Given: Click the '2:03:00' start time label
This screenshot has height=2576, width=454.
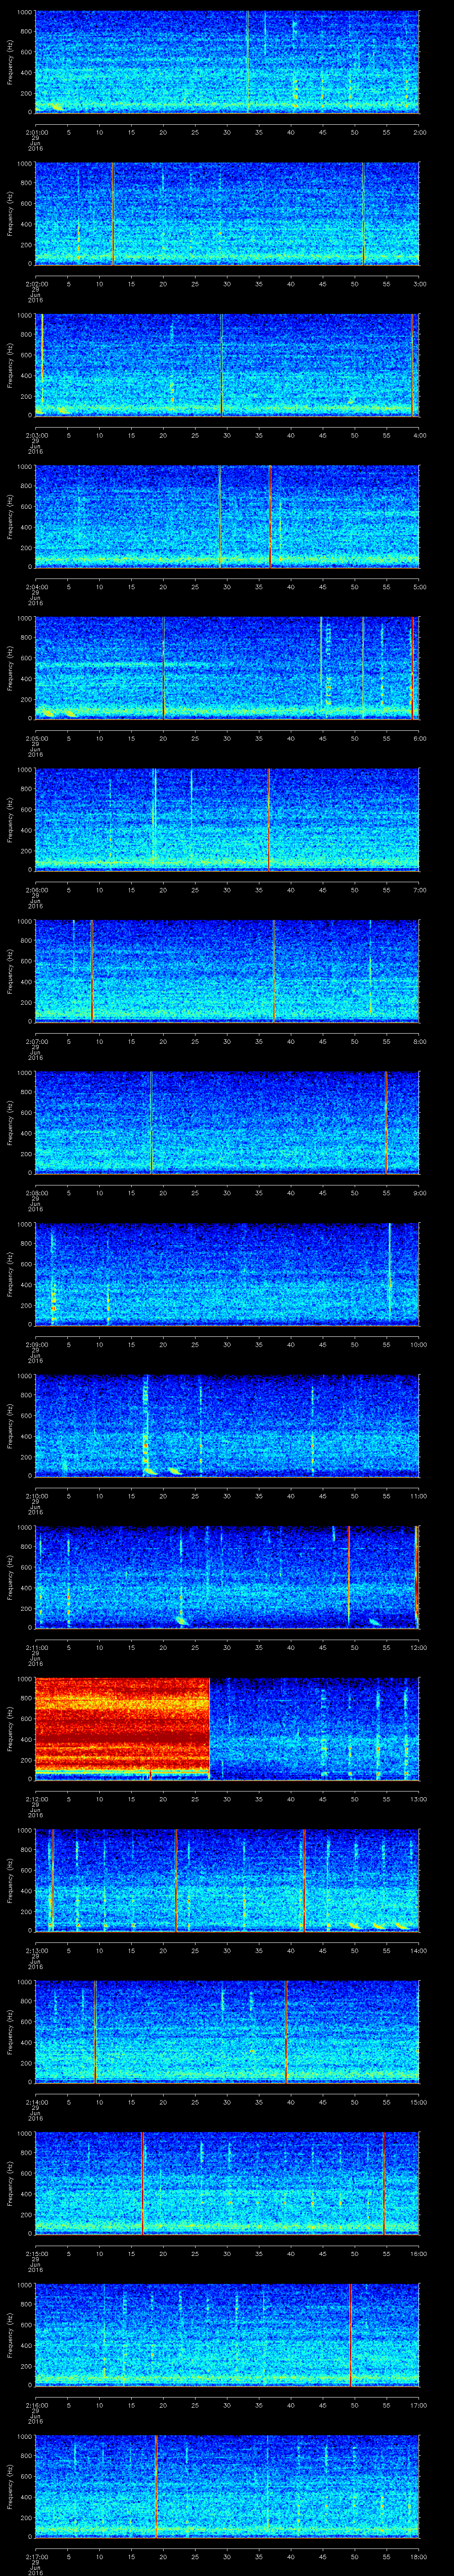Looking at the screenshot, I should [x=36, y=436].
